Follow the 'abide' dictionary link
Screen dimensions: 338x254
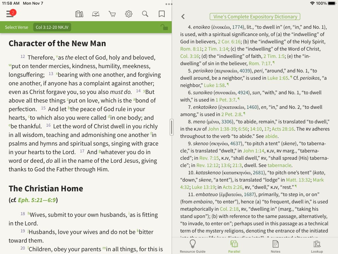(x=271, y=136)
